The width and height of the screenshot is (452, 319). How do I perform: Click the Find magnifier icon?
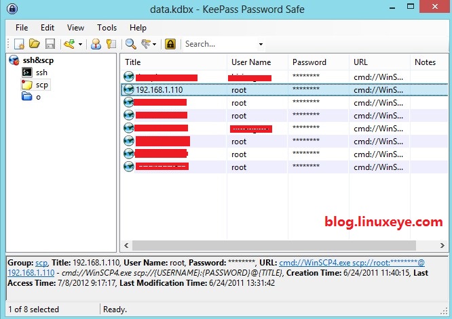click(131, 44)
